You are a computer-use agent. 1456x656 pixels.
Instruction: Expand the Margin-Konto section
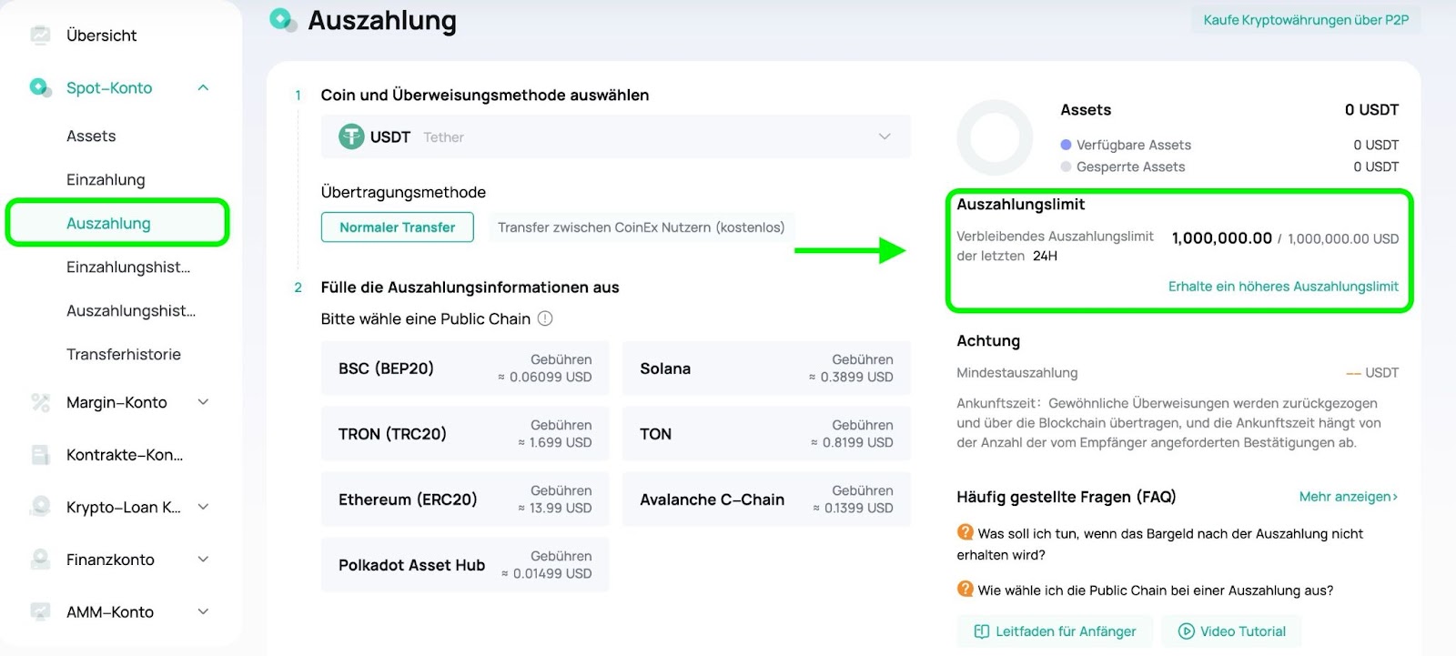[x=204, y=402]
